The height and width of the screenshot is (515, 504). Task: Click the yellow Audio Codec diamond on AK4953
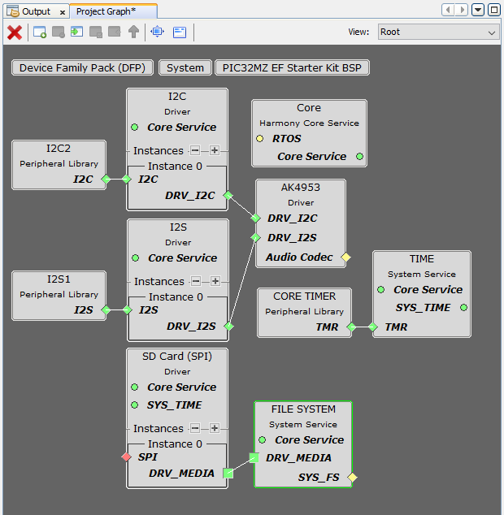[345, 257]
